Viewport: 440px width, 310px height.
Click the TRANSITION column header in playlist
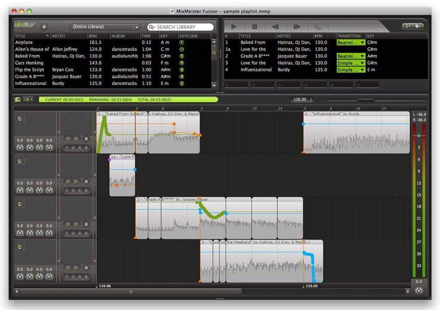tap(349, 36)
